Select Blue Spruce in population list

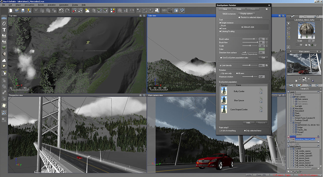pyautogui.click(x=239, y=100)
